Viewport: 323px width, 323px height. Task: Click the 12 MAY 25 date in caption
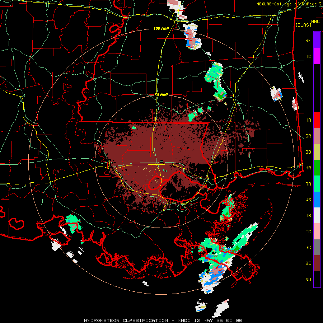coord(209,320)
